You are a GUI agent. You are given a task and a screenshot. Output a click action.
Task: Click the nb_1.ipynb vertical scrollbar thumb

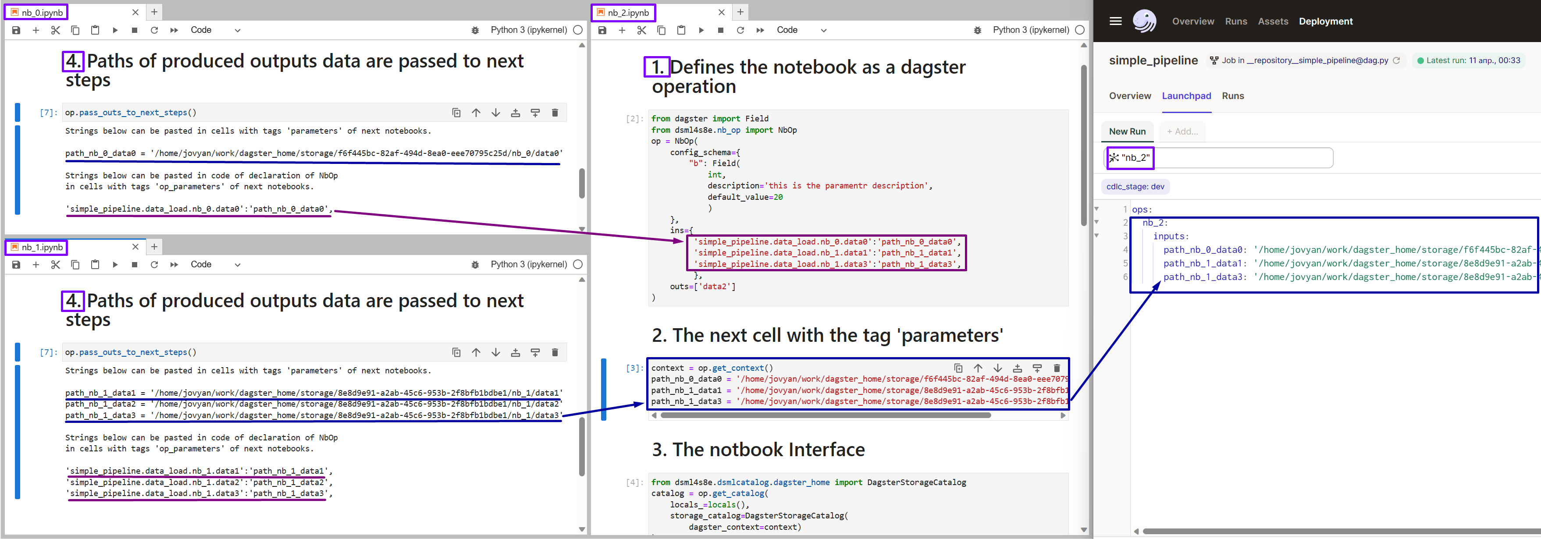(581, 447)
